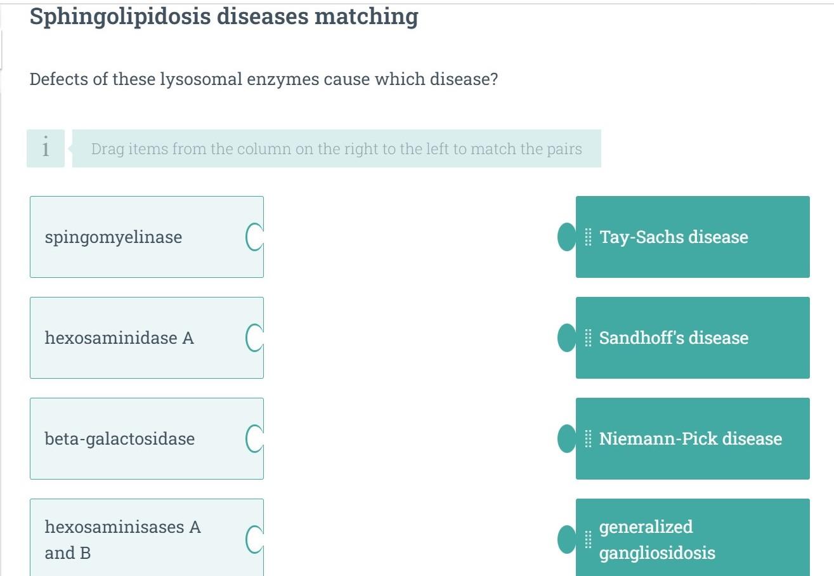Click the round knob on Tay-Sachs disease tile
The image size is (834, 576).
click(566, 237)
